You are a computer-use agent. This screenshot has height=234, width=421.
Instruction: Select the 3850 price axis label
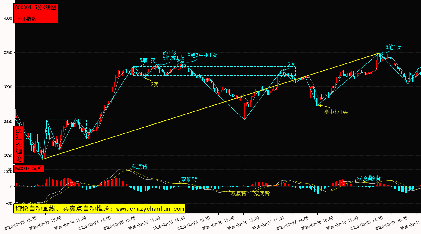(8, 121)
